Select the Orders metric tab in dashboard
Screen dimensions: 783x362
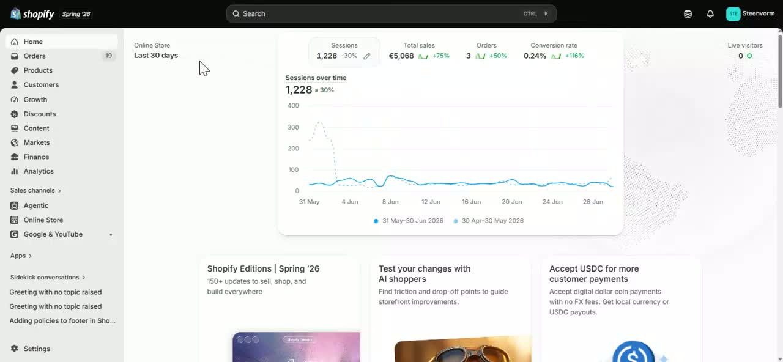pyautogui.click(x=486, y=51)
